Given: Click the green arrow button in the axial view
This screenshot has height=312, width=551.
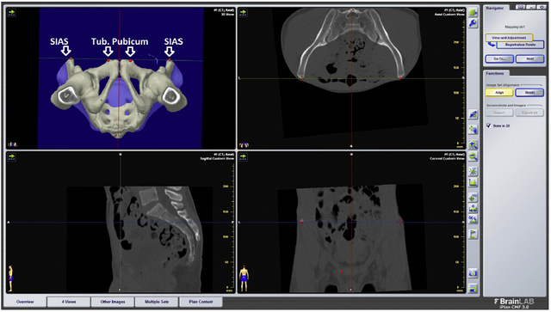Looking at the screenshot, I should pos(243,13).
